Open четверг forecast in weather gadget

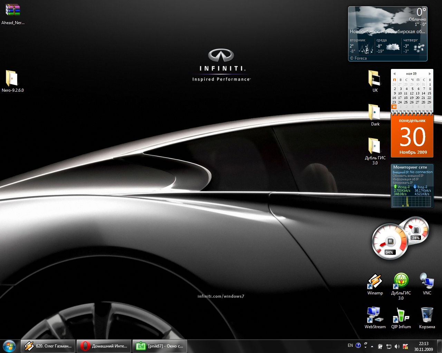414,46
